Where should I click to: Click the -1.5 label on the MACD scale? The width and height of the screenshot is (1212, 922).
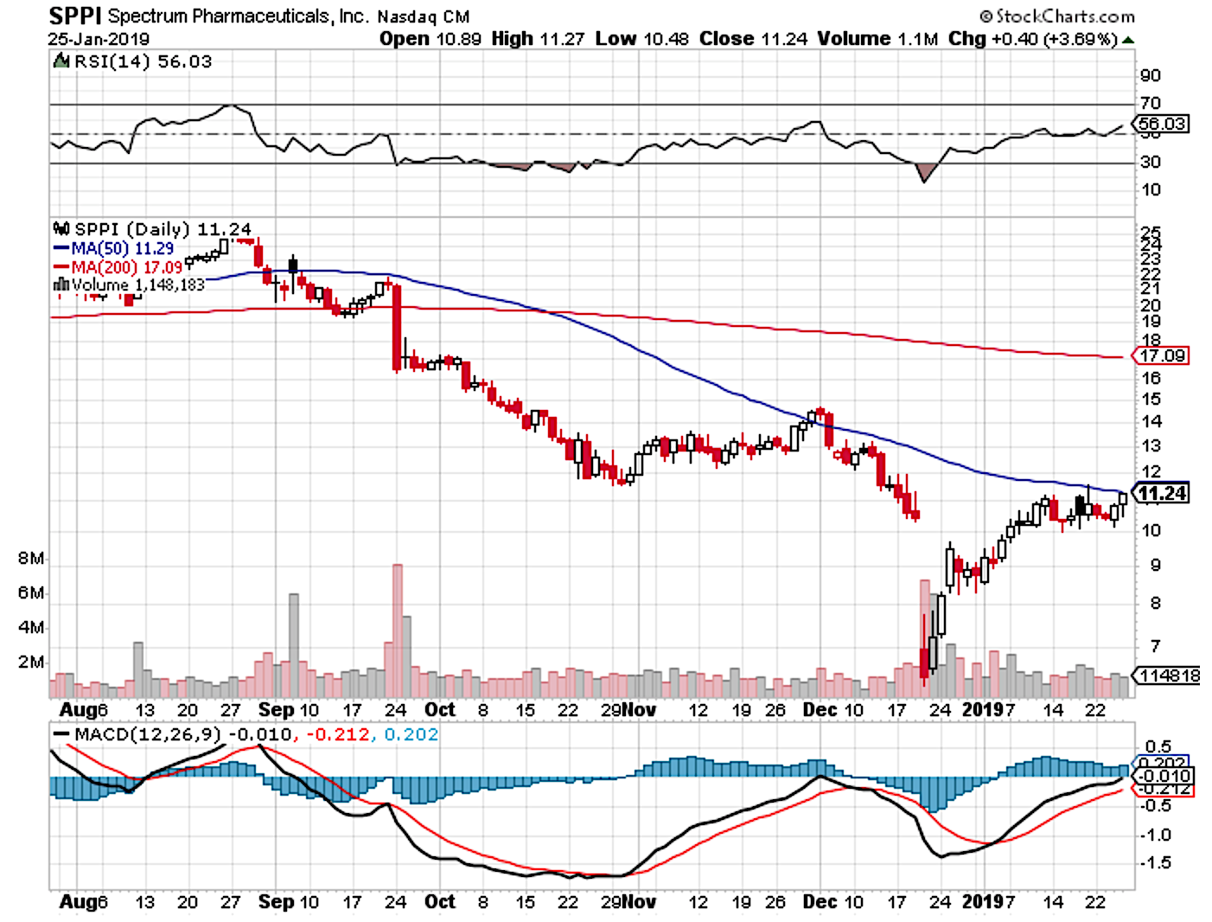1155,862
